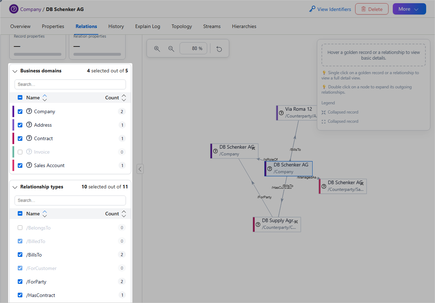Screen dimensions: 435x303
Task: Uncheck the /BillsTo relationship type
Action: [20, 255]
